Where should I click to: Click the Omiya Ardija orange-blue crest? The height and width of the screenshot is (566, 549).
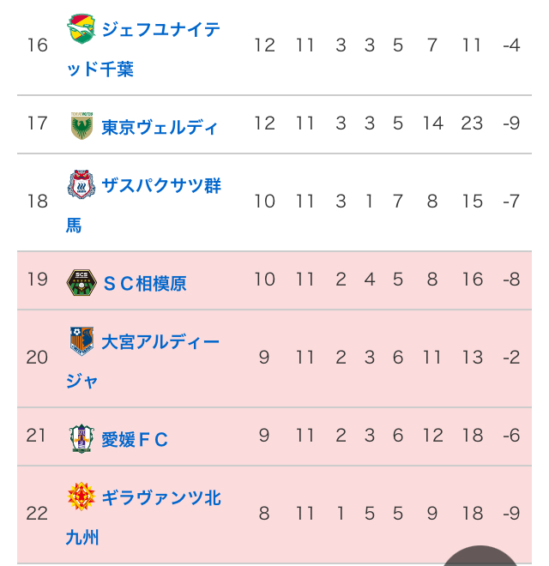pos(81,341)
